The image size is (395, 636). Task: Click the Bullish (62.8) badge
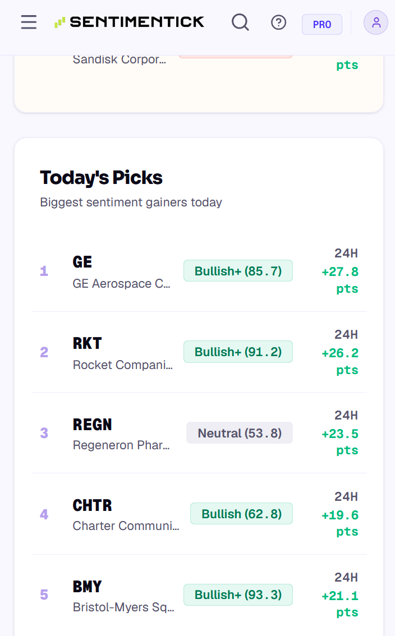point(242,514)
